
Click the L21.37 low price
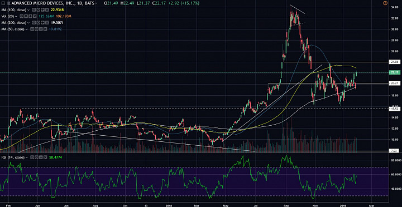click(x=143, y=3)
